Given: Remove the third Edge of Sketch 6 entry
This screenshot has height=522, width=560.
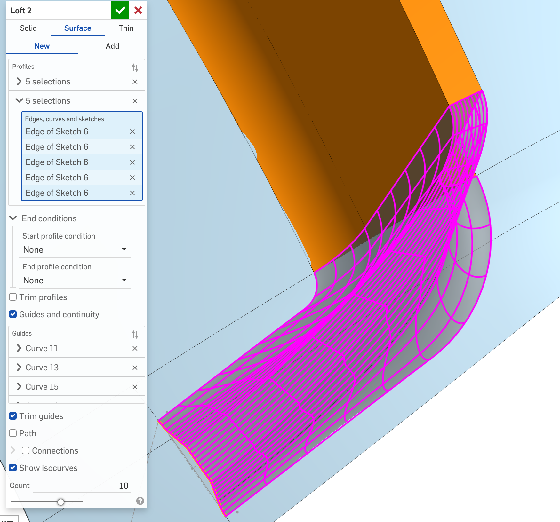Looking at the screenshot, I should [x=132, y=162].
